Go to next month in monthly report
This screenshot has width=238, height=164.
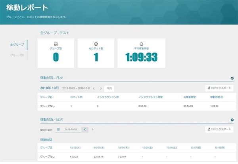(101, 89)
